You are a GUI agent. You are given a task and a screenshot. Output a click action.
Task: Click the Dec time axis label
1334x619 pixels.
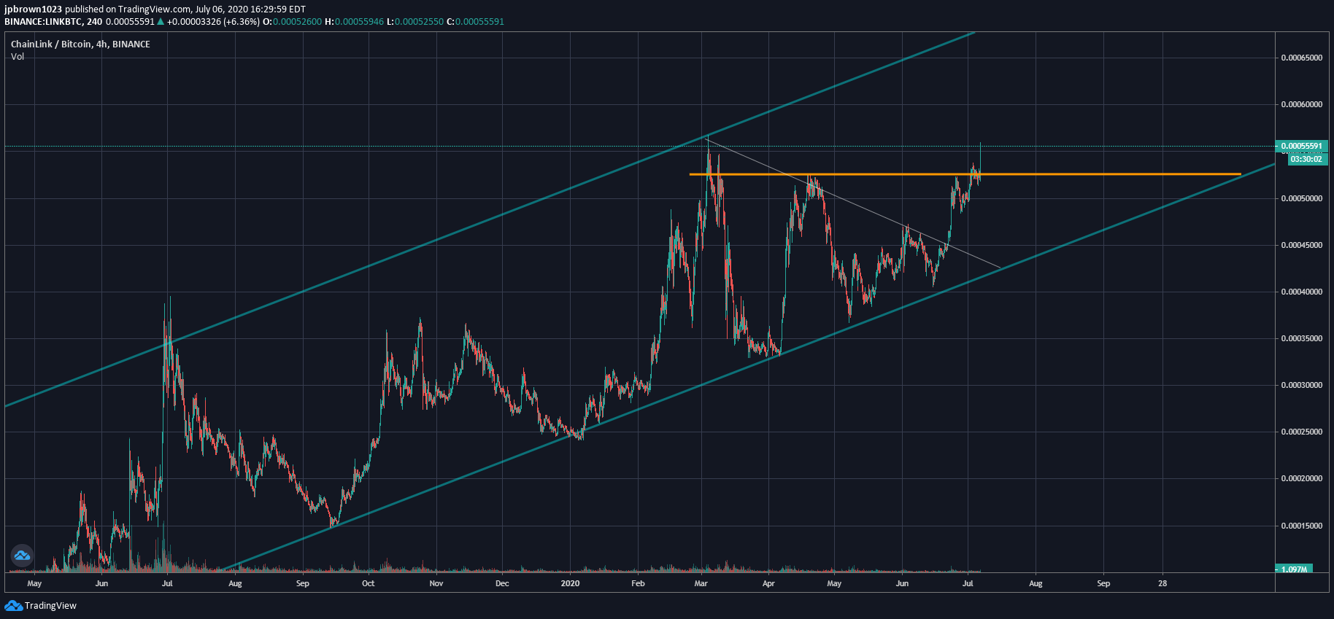point(502,583)
